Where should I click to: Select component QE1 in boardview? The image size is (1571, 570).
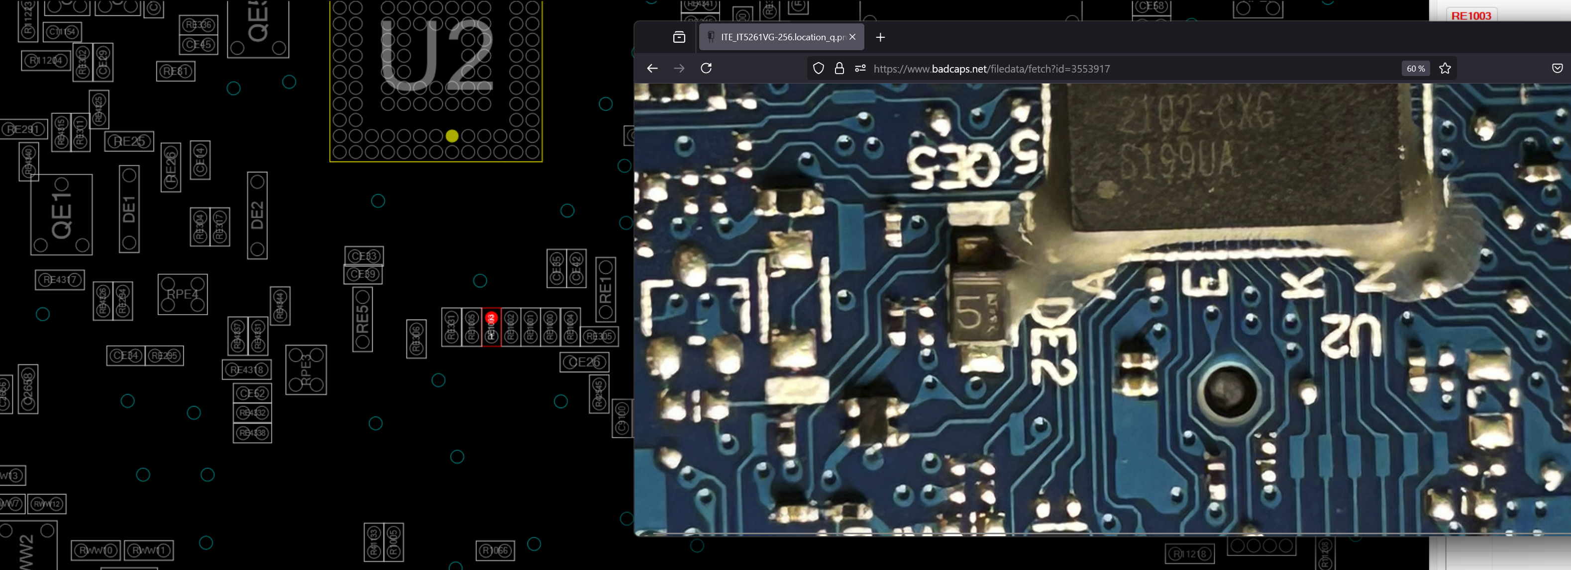62,214
